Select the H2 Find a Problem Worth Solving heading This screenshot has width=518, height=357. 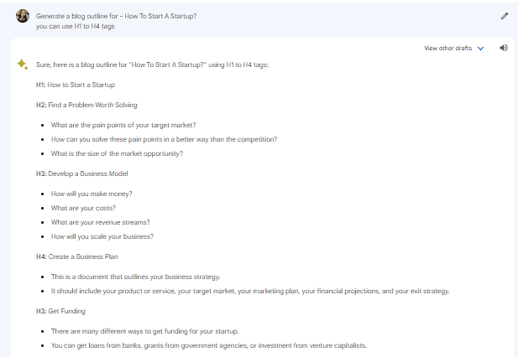(86, 105)
